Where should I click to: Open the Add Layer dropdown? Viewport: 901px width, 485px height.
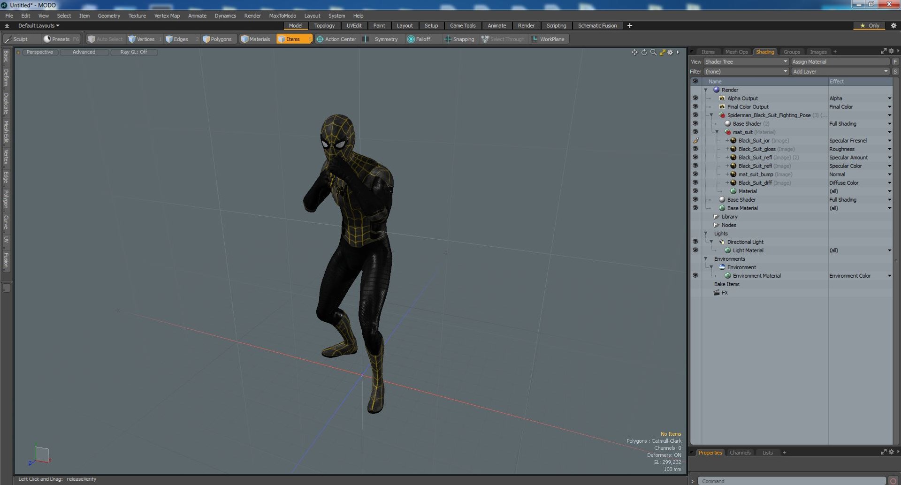pos(840,72)
